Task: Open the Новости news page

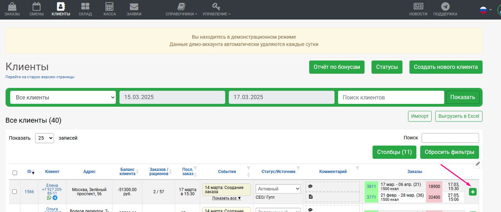Action: pyautogui.click(x=418, y=9)
